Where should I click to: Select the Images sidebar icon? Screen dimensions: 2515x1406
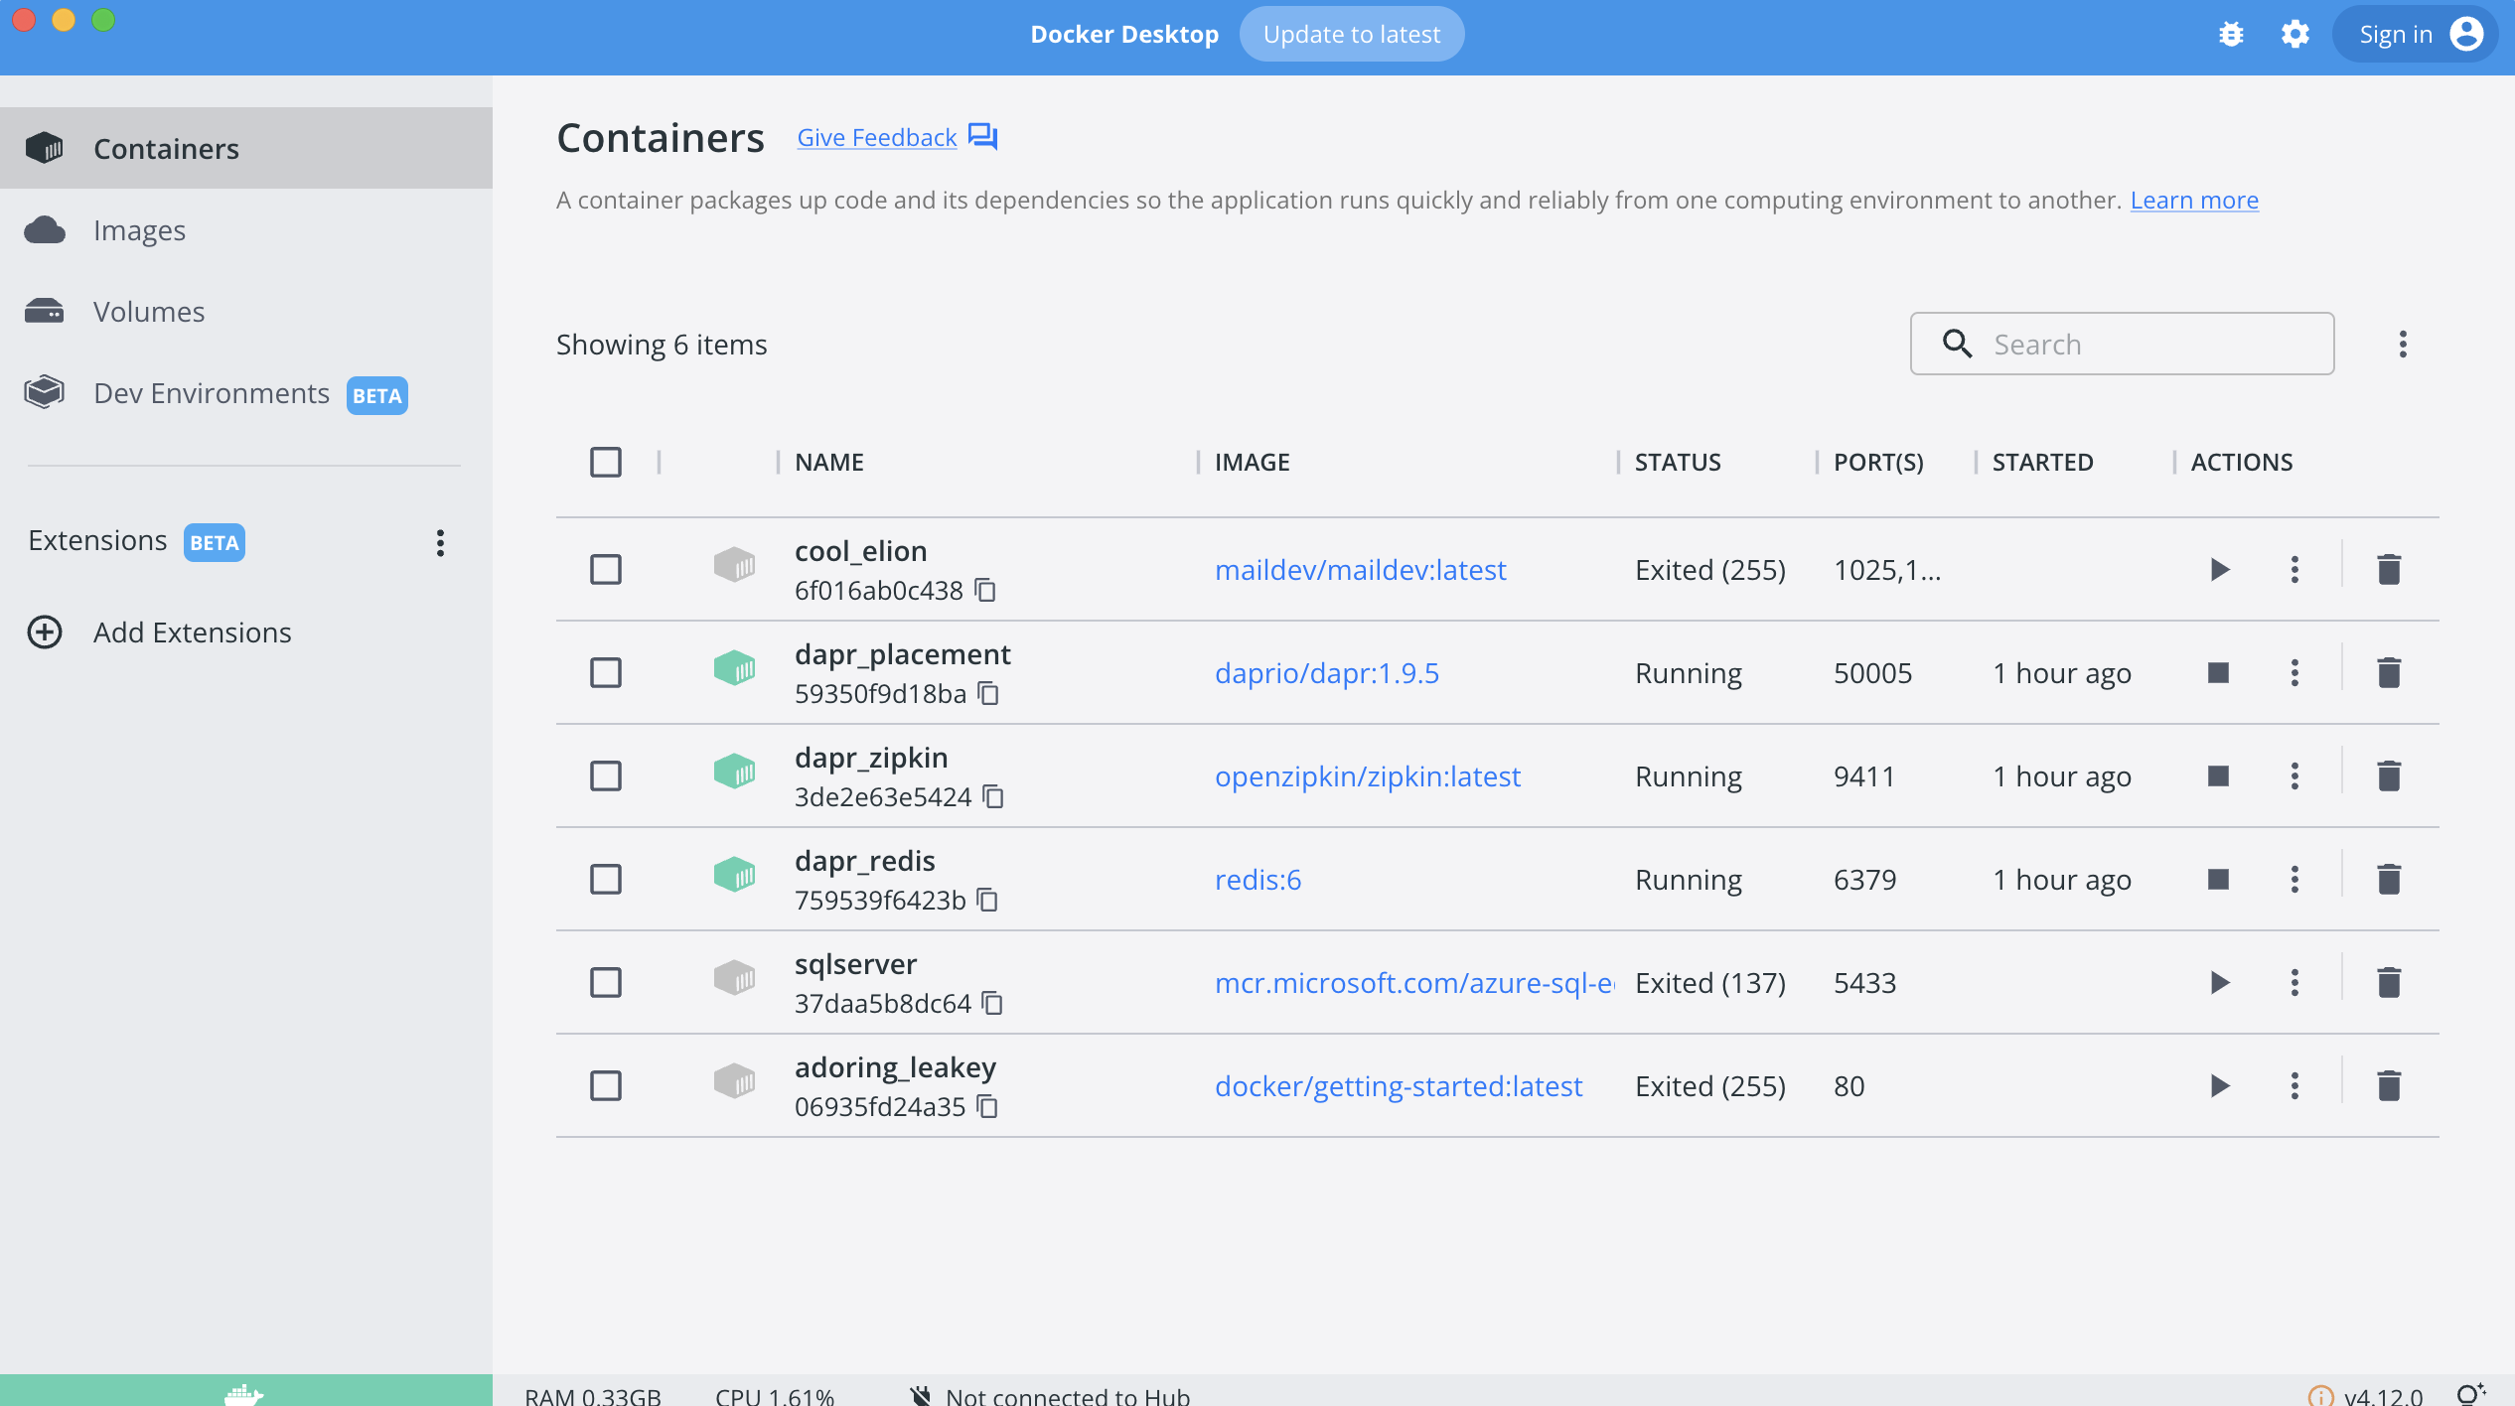pos(45,229)
